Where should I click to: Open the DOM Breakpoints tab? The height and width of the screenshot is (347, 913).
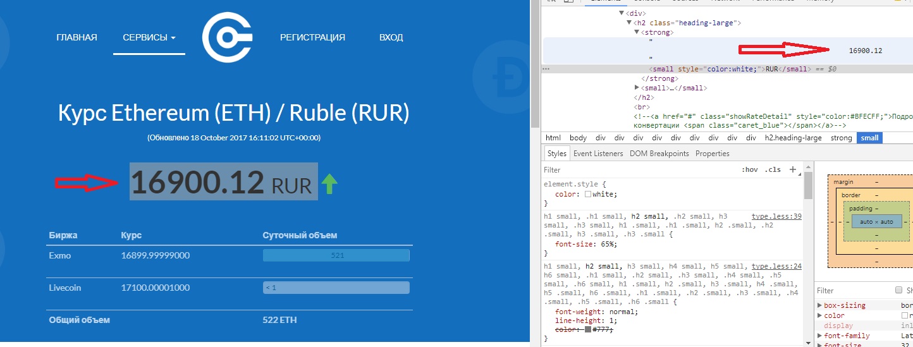coord(659,154)
